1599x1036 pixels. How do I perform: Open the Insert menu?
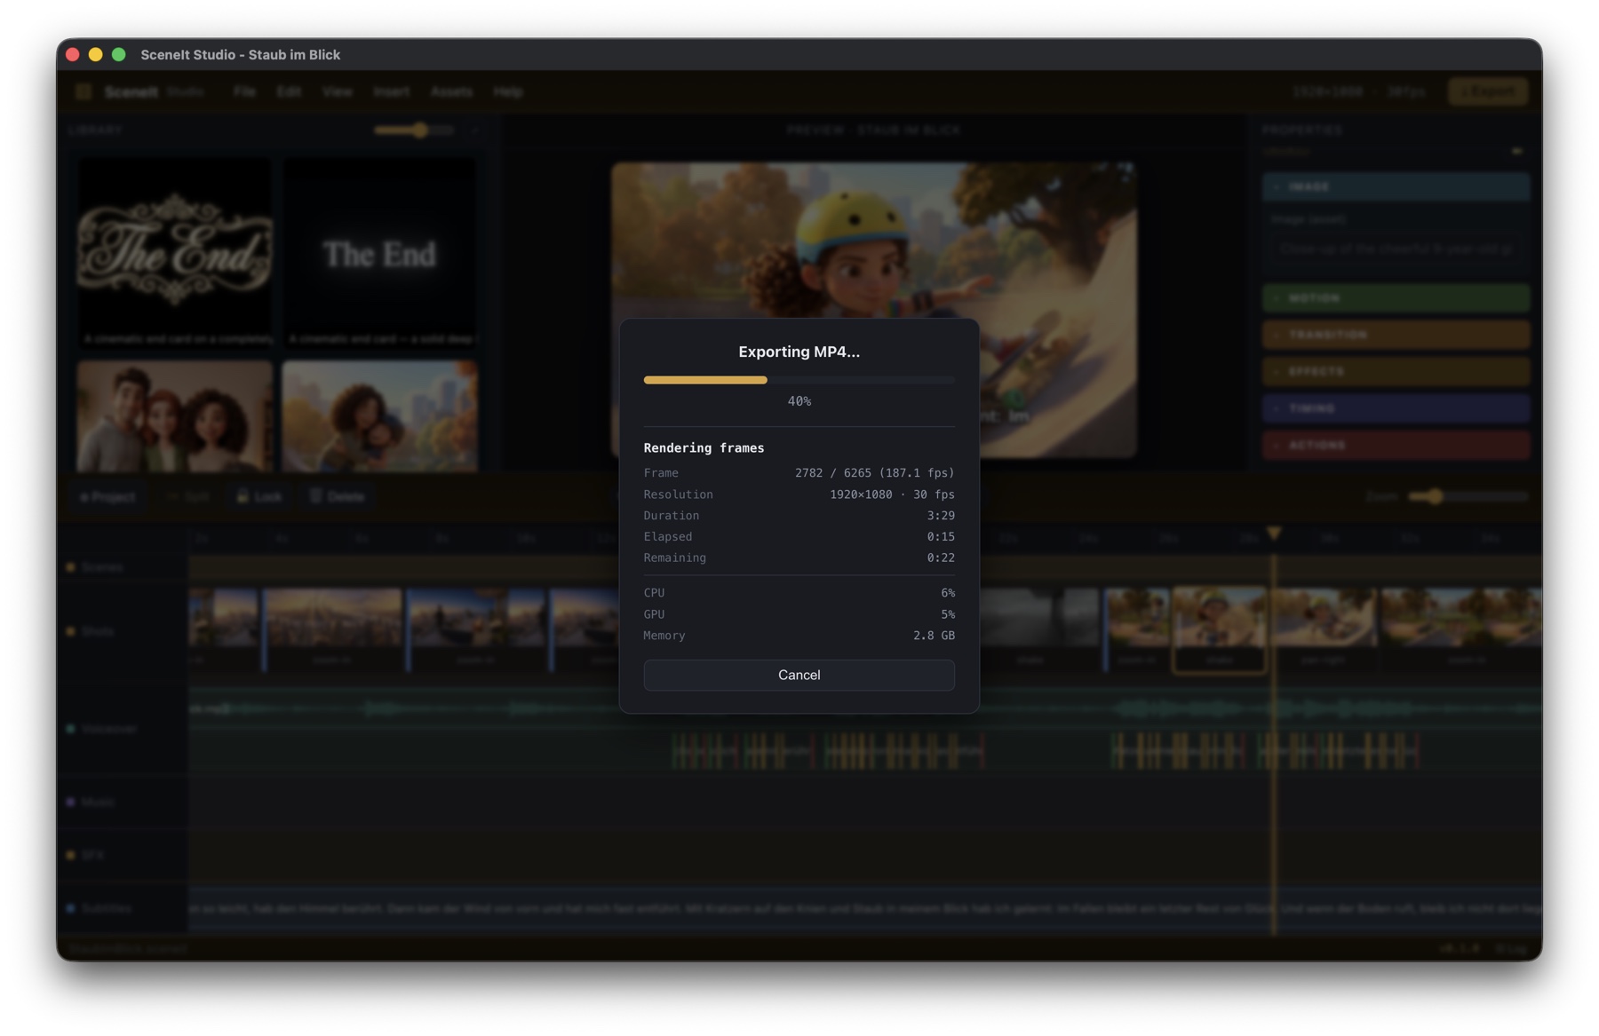coord(391,91)
